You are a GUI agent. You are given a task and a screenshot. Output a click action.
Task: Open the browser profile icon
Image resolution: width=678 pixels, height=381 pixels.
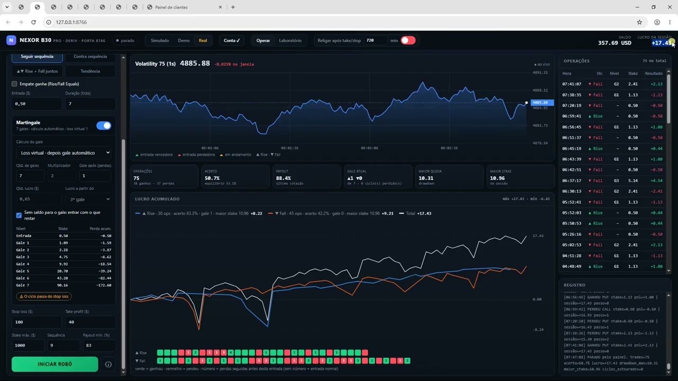click(x=657, y=22)
